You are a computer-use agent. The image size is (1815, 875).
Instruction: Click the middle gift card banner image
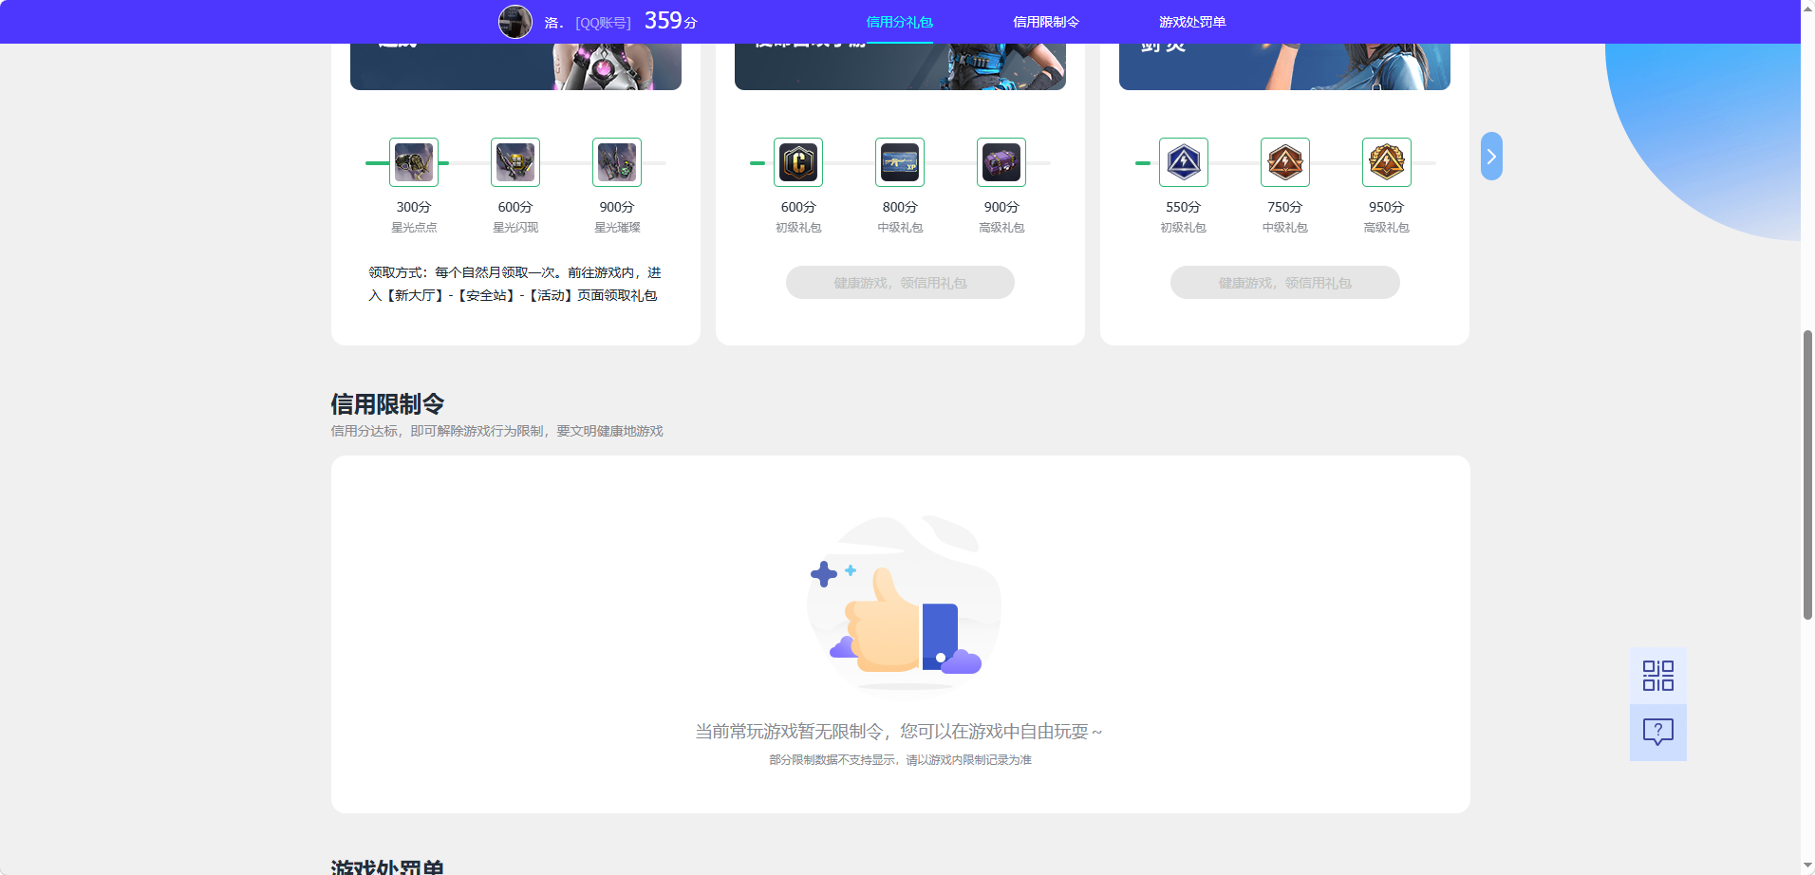coord(900,66)
